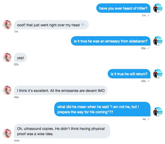Image resolution: width=165 pixels, height=144 pixels.
Task: Click recipient avatar beside 'ooof!' message
Action: 7,25
